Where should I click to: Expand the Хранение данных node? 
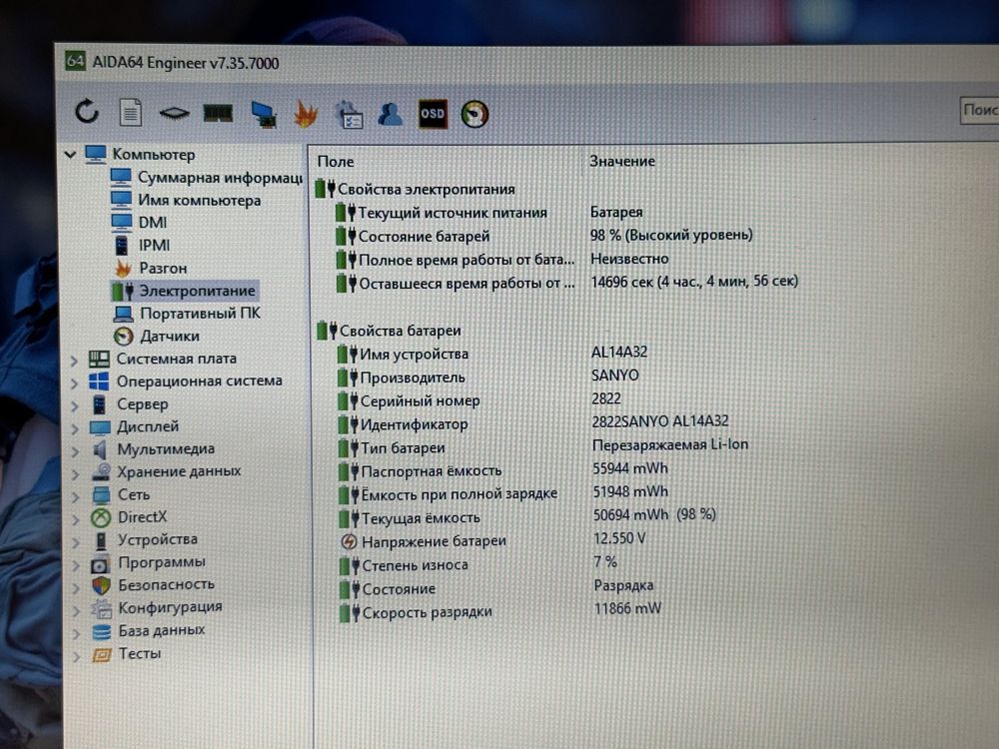click(x=75, y=473)
